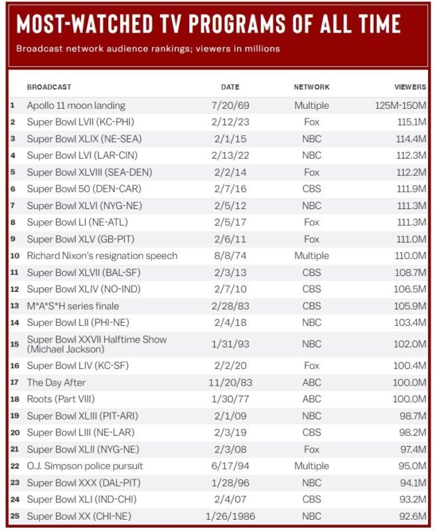
Task: Select the 7/20/69 date cell
Action: pyautogui.click(x=230, y=106)
